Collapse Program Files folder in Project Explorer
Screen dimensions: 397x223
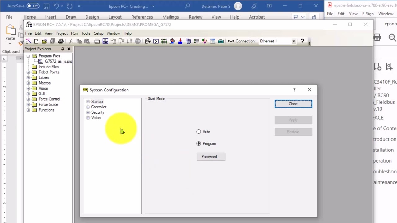tap(28, 56)
